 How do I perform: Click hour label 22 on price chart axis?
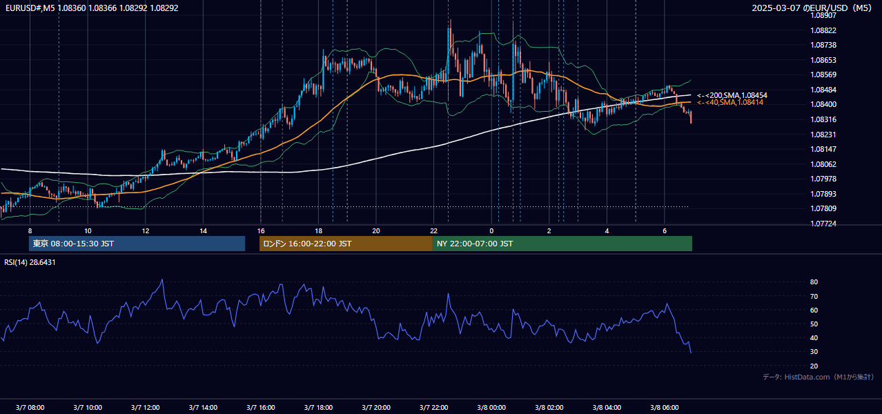(434, 230)
